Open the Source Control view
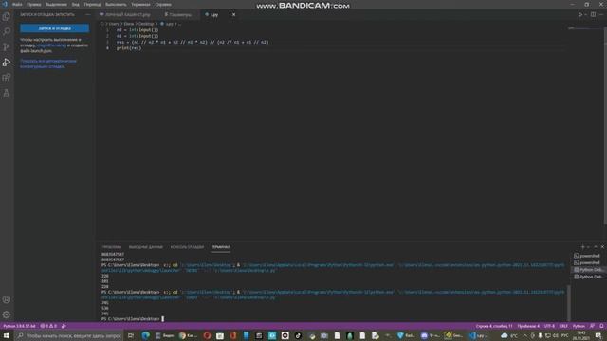This screenshot has height=341, width=607. pyautogui.click(x=7, y=47)
